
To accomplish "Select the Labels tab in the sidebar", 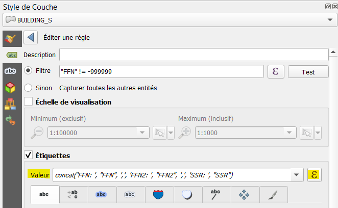I will tap(12, 55).
